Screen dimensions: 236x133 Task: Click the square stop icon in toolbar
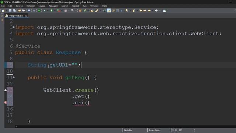[x=66, y=11]
